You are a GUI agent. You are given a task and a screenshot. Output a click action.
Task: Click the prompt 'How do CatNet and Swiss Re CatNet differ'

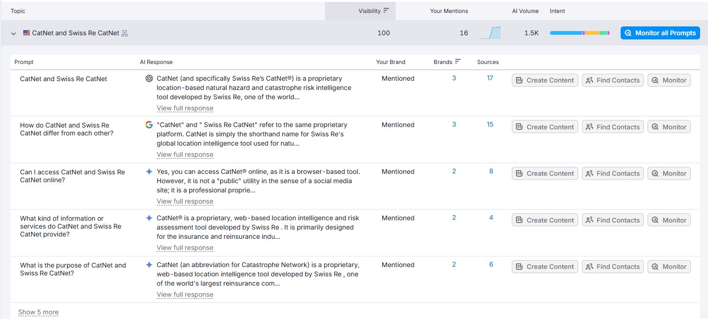[x=66, y=129]
